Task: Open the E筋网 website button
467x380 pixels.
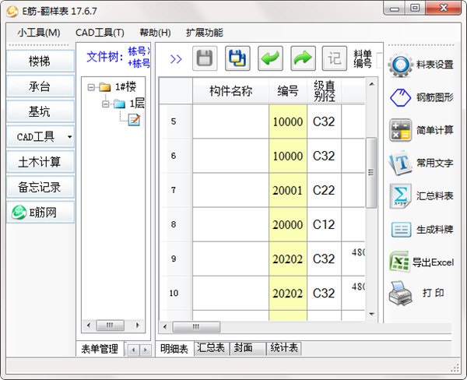Action: 40,213
